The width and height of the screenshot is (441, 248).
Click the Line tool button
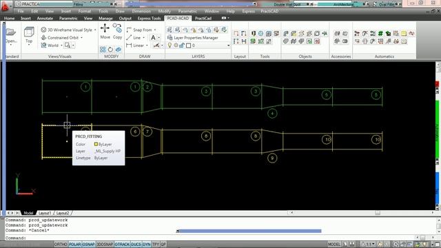[x=134, y=37]
